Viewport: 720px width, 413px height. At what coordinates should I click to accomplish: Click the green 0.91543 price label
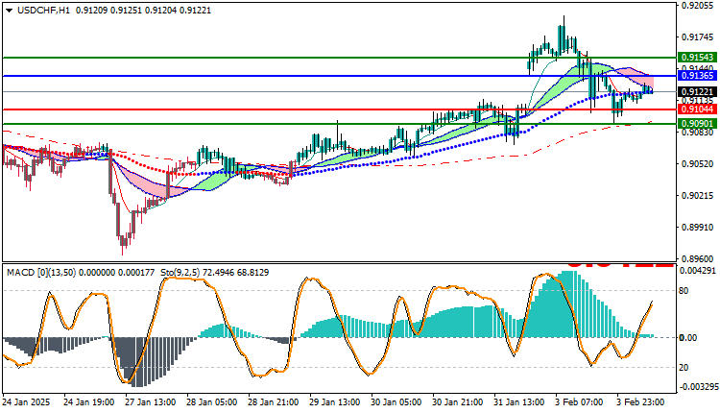[x=698, y=58]
